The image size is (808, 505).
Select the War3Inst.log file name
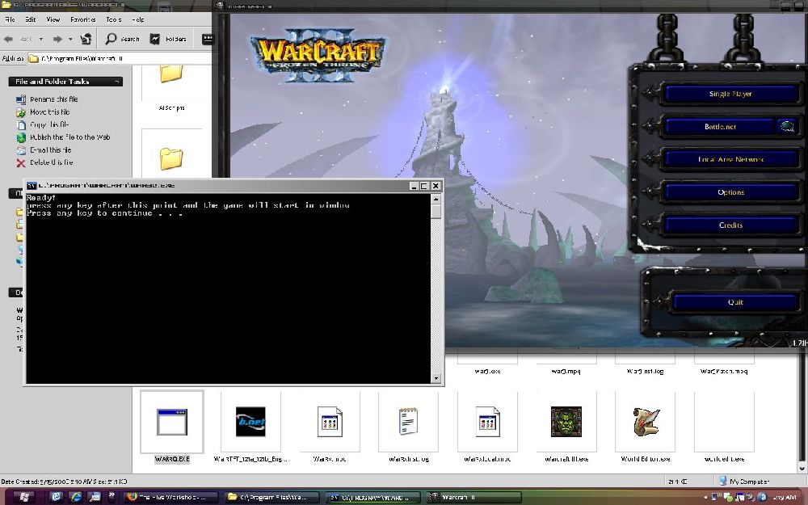pos(645,371)
